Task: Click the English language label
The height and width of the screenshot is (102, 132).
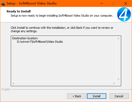Action: coord(6,89)
